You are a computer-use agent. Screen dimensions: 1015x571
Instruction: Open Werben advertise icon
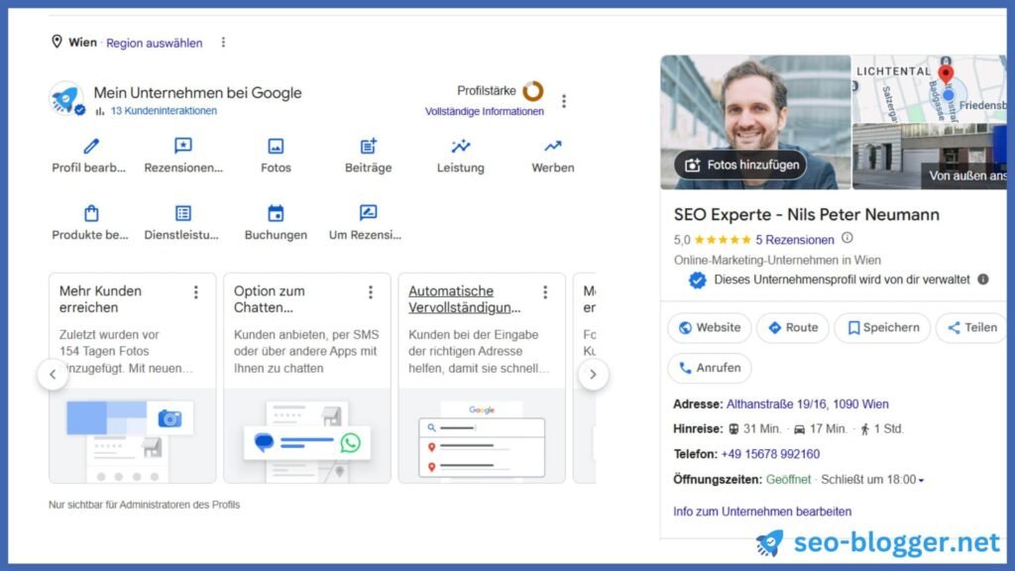[553, 146]
